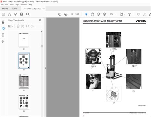Image resolution: width=151 pixels, height=117 pixels.
Task: Open the Bookmarks sidebar panel
Action: [x=3, y=35]
